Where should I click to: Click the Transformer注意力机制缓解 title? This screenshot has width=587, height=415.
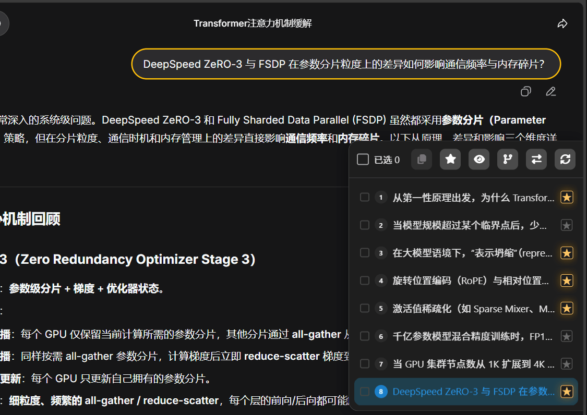point(251,23)
